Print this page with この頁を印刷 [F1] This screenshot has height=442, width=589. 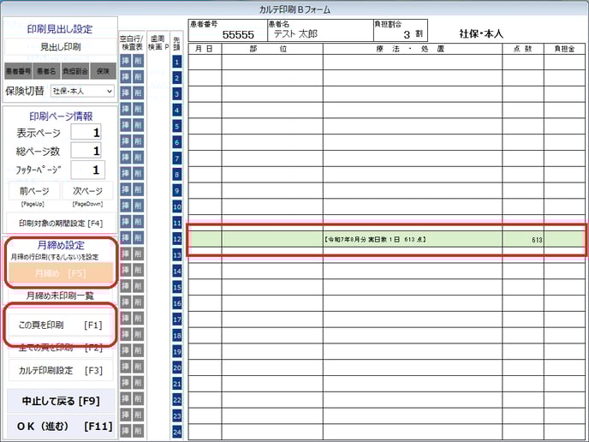click(60, 326)
